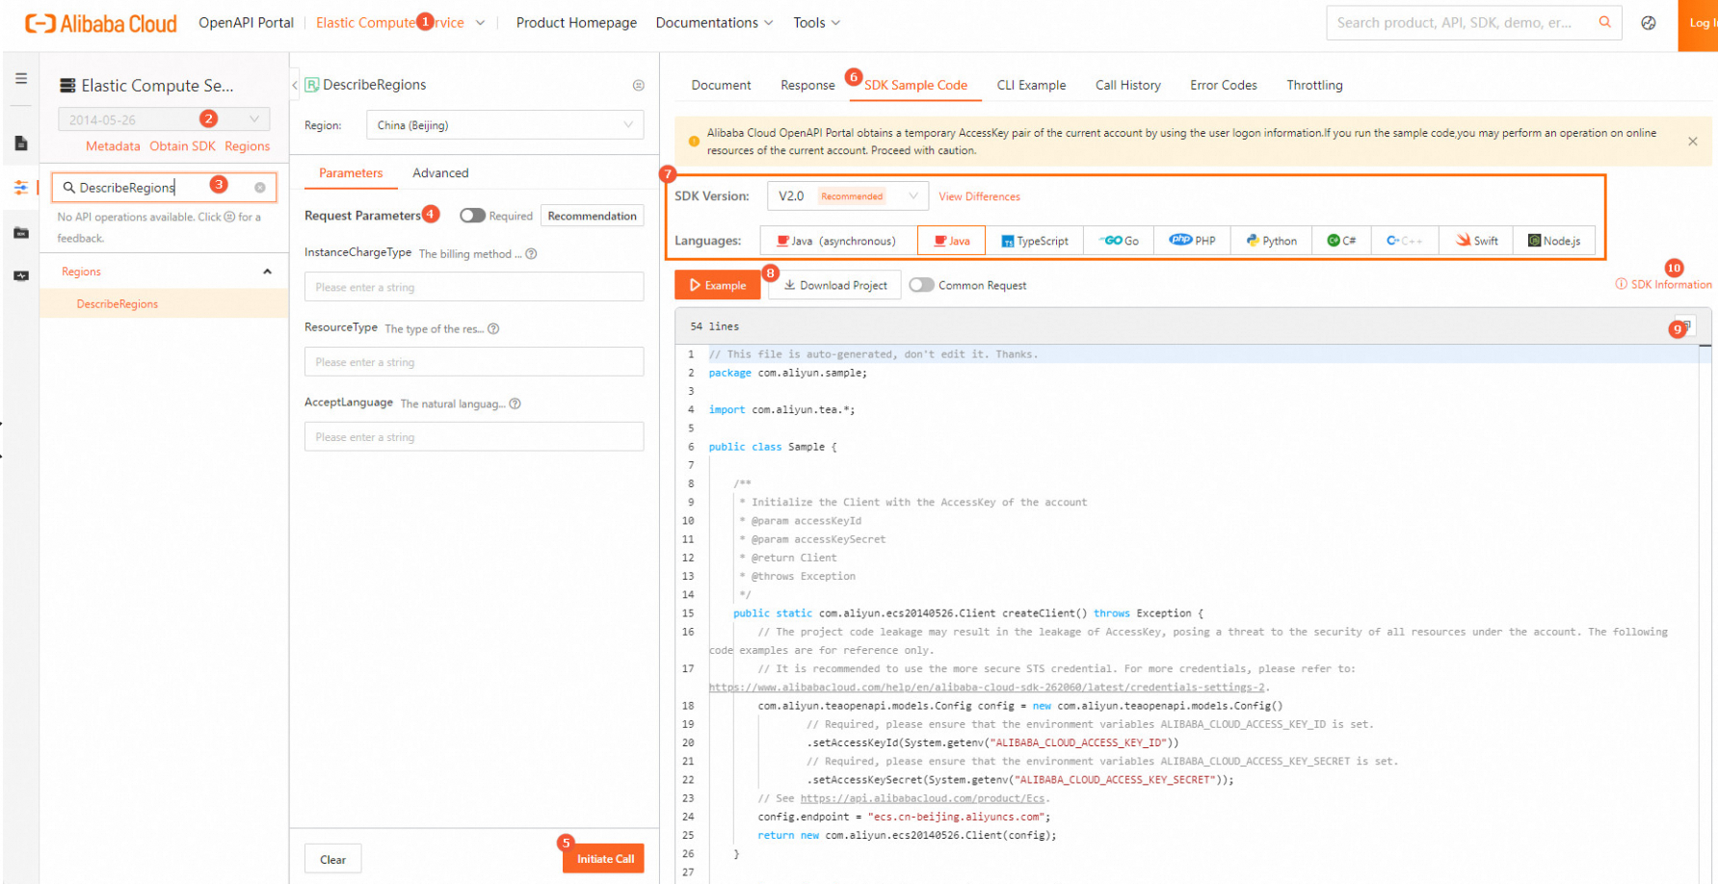Close the AccessKey warning banner
Viewport: 1718px width, 884px height.
click(x=1693, y=142)
